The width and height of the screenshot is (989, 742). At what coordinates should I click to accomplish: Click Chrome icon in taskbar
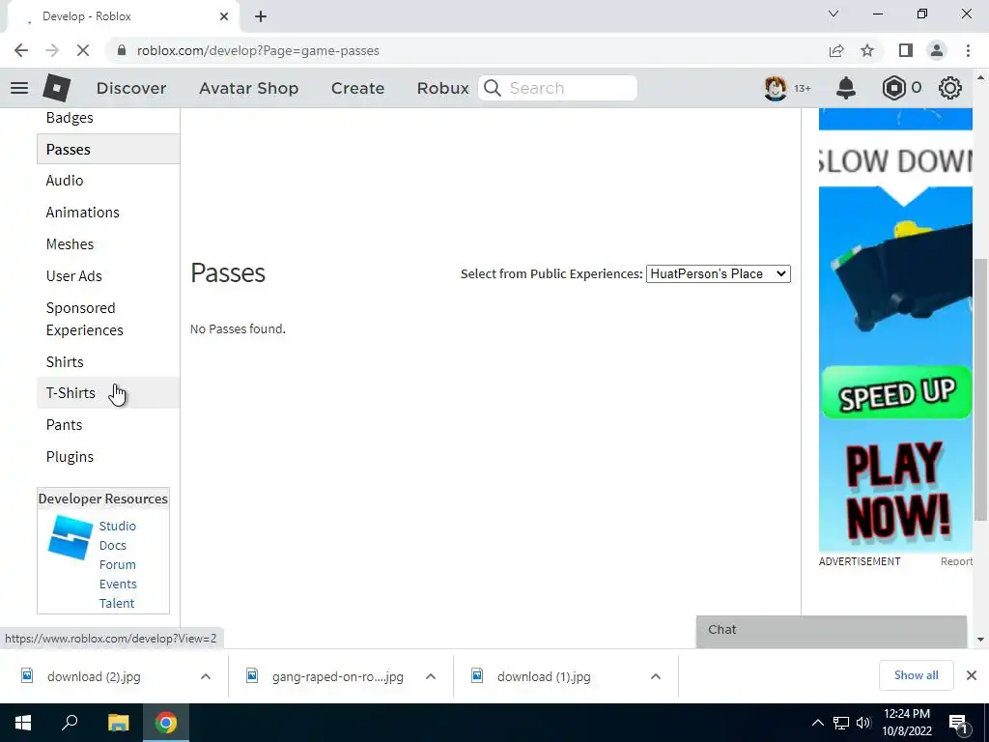(x=166, y=723)
